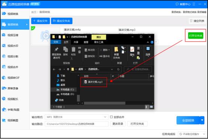
Task: Open the 客服中心 help center
Action: [x=183, y=4]
